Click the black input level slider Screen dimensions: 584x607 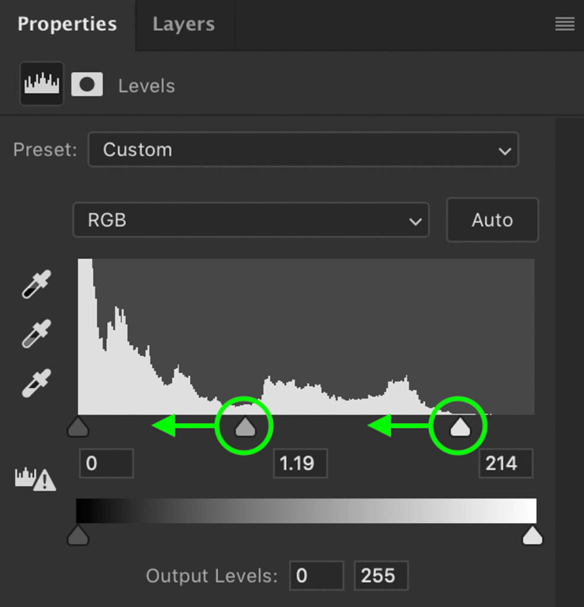(x=78, y=427)
